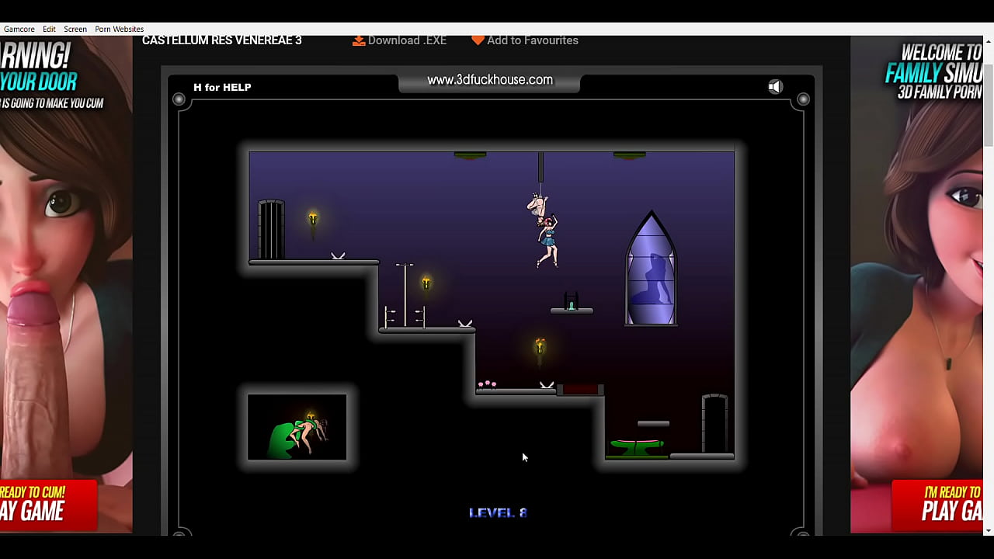Open the Porn Websites menu
The width and height of the screenshot is (994, 559).
(x=119, y=29)
